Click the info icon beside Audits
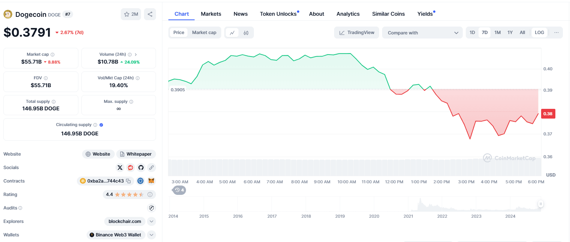The height and width of the screenshot is (242, 570). click(20, 208)
